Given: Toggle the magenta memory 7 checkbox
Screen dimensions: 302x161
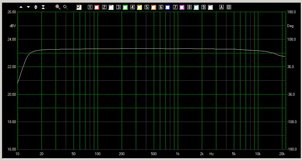Looking at the screenshot, I should (x=182, y=7).
